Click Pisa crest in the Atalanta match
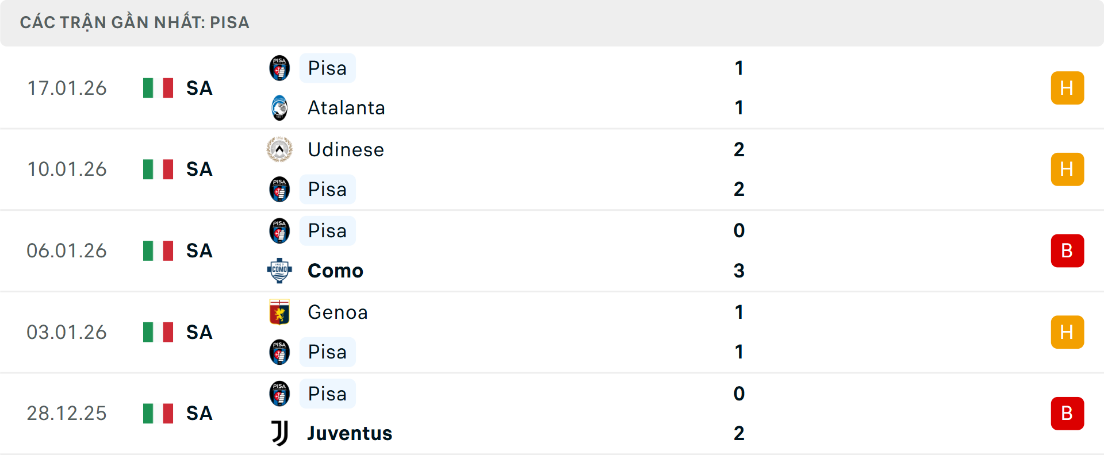 (x=279, y=68)
